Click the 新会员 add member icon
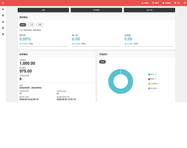This screenshot has height=148, width=187. pyautogui.click(x=142, y=3)
